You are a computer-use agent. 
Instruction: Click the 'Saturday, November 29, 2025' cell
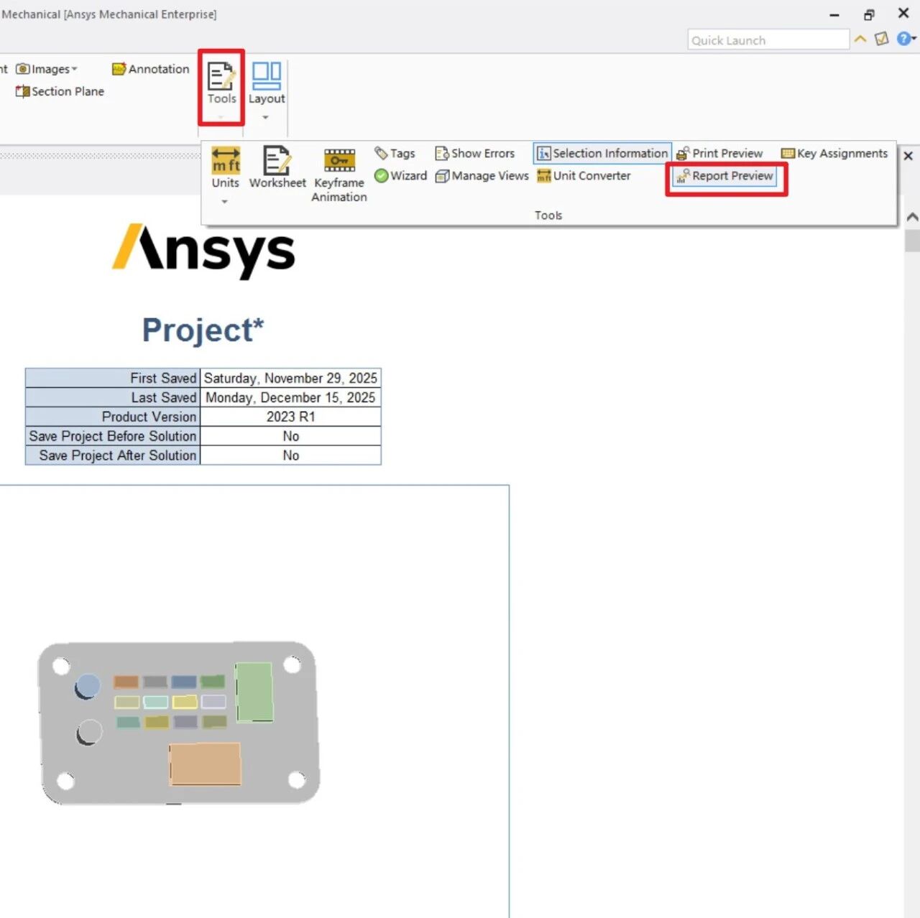pyautogui.click(x=290, y=378)
